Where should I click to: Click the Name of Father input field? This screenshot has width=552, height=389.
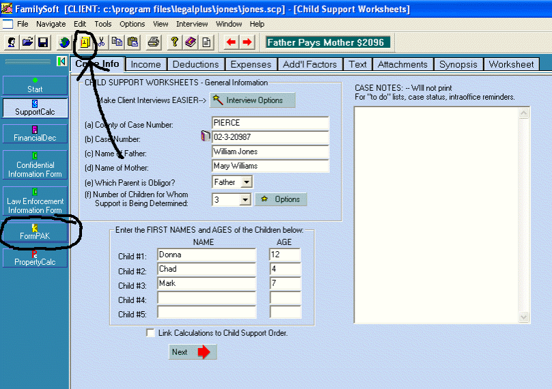point(271,152)
